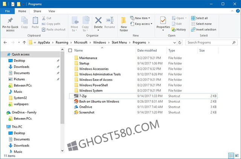The width and height of the screenshot is (241, 159).
Task: Switch to Details view in status bar
Action: 231,156
